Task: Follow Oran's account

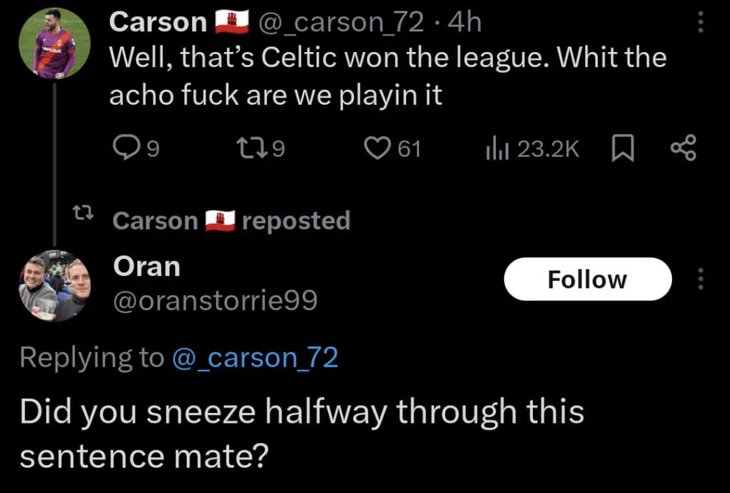Action: [x=587, y=279]
